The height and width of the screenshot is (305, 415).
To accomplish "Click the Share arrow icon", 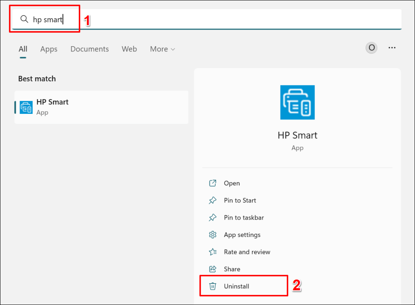I will [x=212, y=269].
